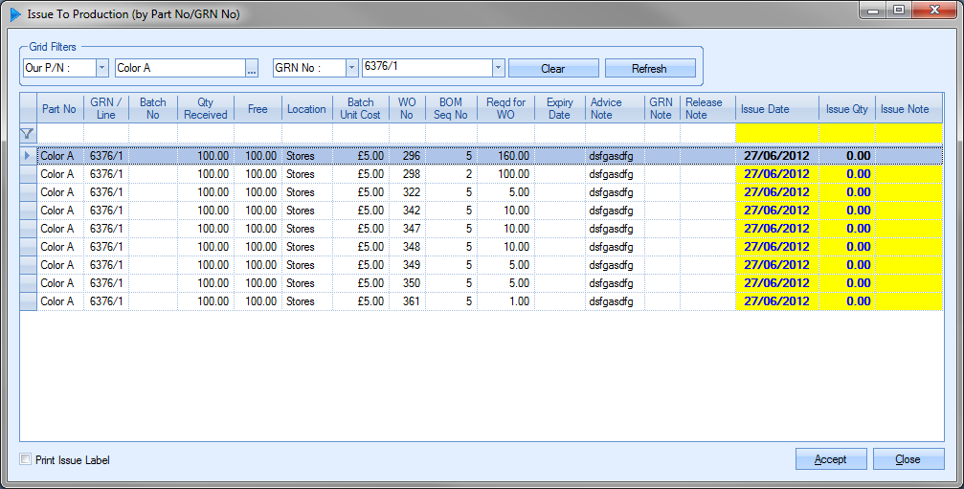The height and width of the screenshot is (489, 964).
Task: Click the current row arrow indicator
Action: 27,155
